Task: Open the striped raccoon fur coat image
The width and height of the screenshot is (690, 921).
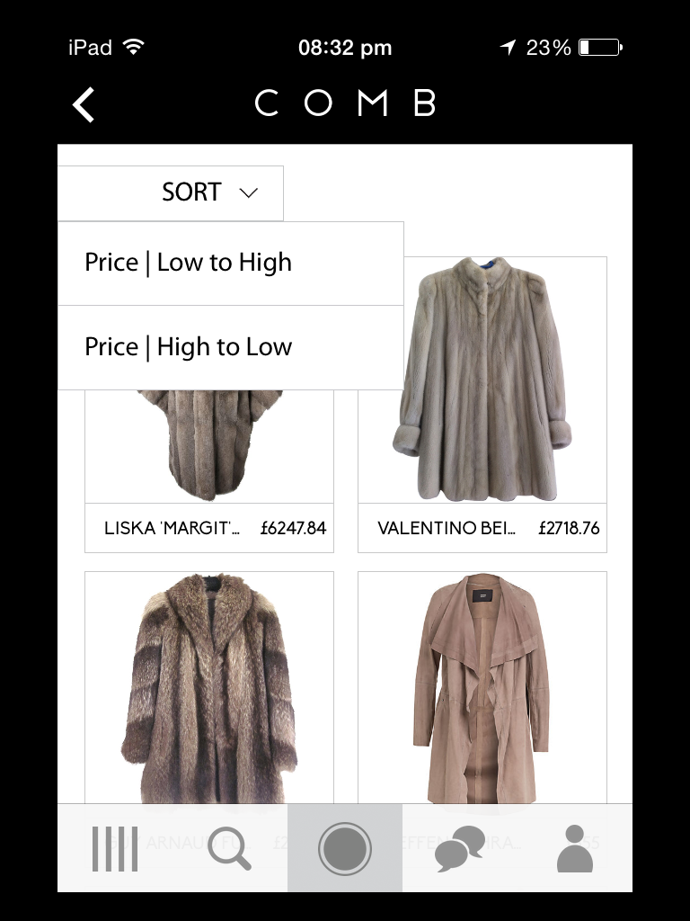Action: [x=209, y=687]
